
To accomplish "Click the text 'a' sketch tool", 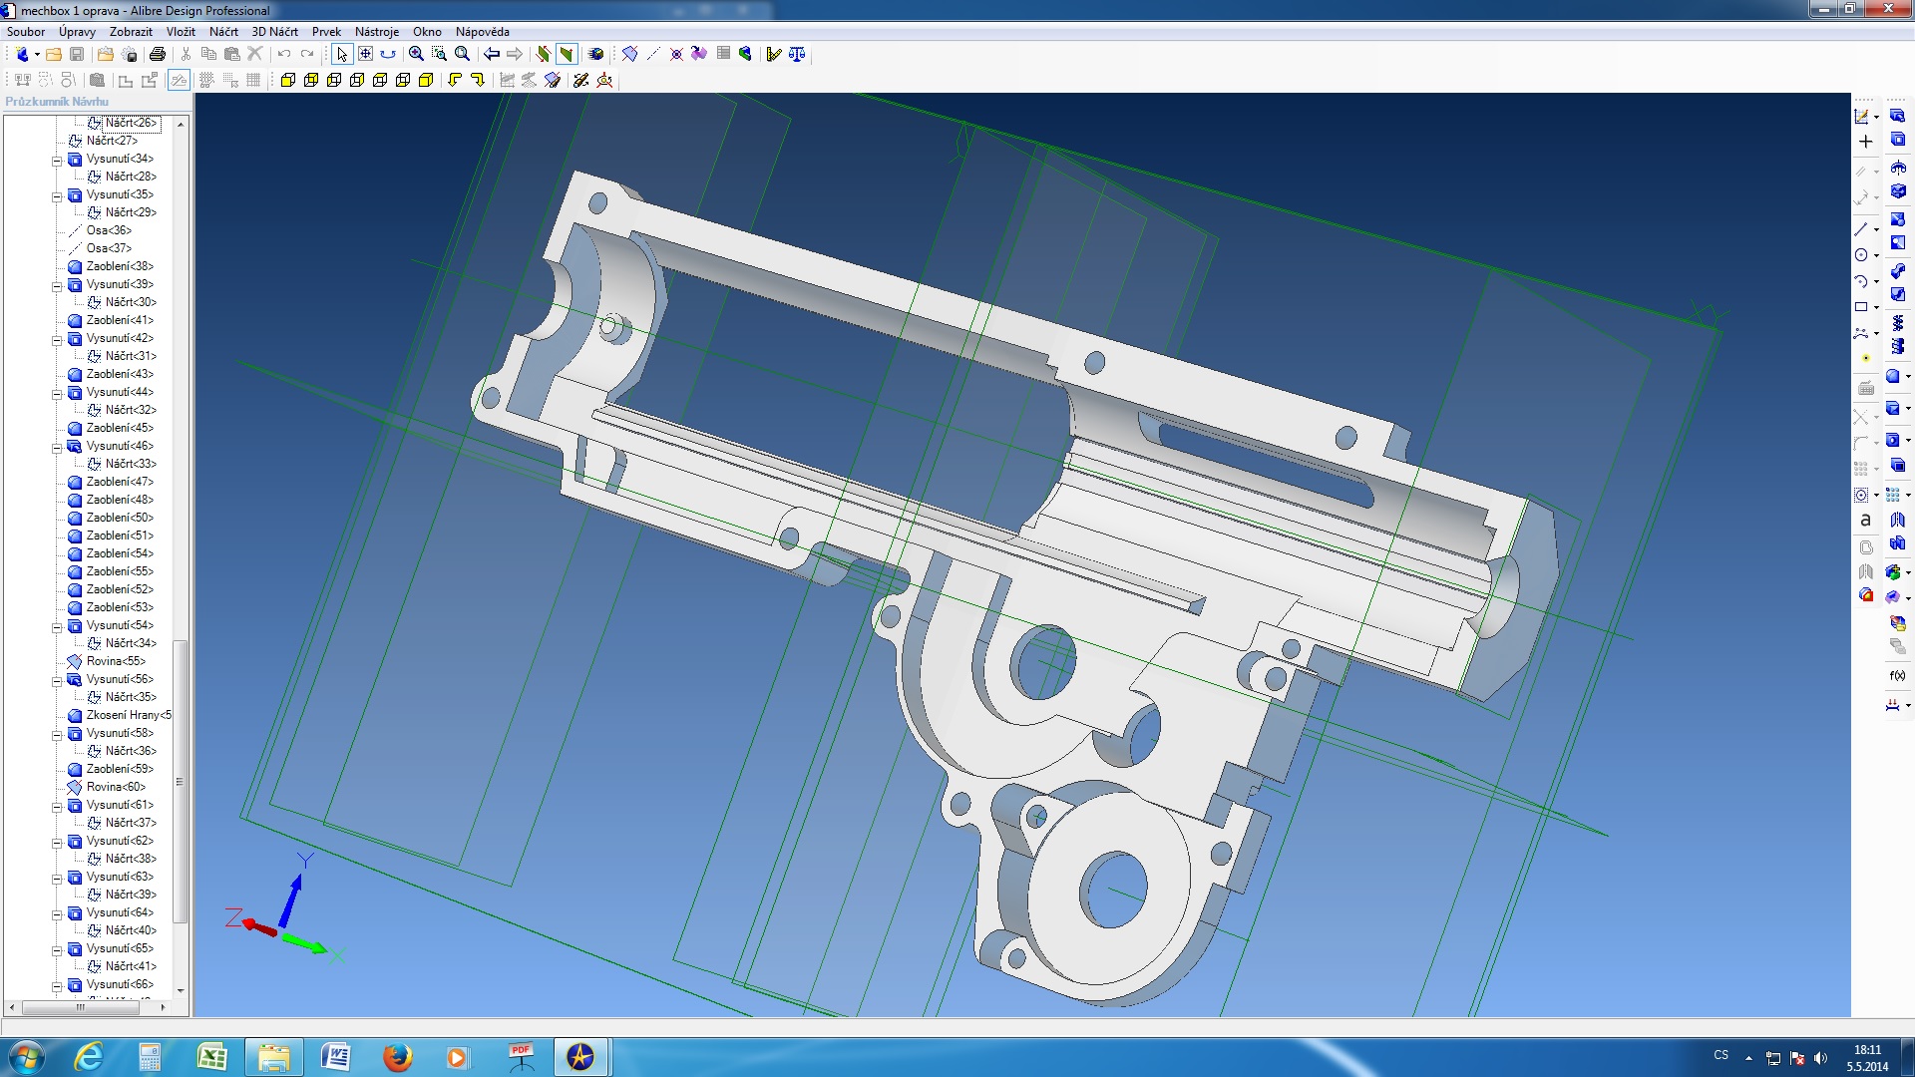I will coord(1865,520).
